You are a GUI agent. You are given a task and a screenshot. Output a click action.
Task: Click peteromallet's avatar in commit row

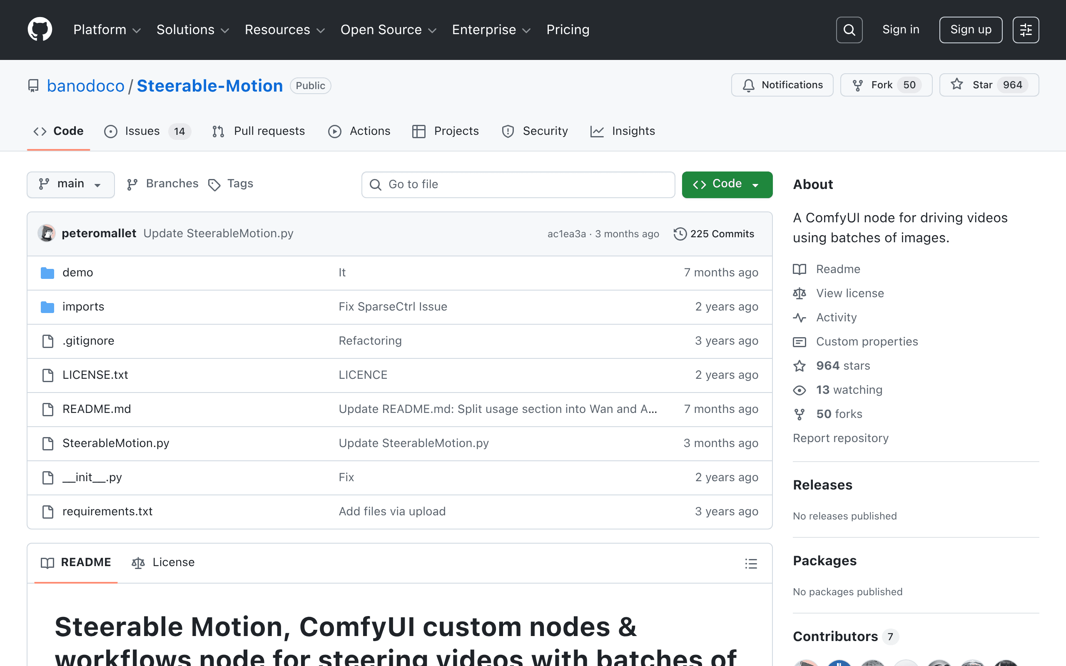pyautogui.click(x=47, y=234)
